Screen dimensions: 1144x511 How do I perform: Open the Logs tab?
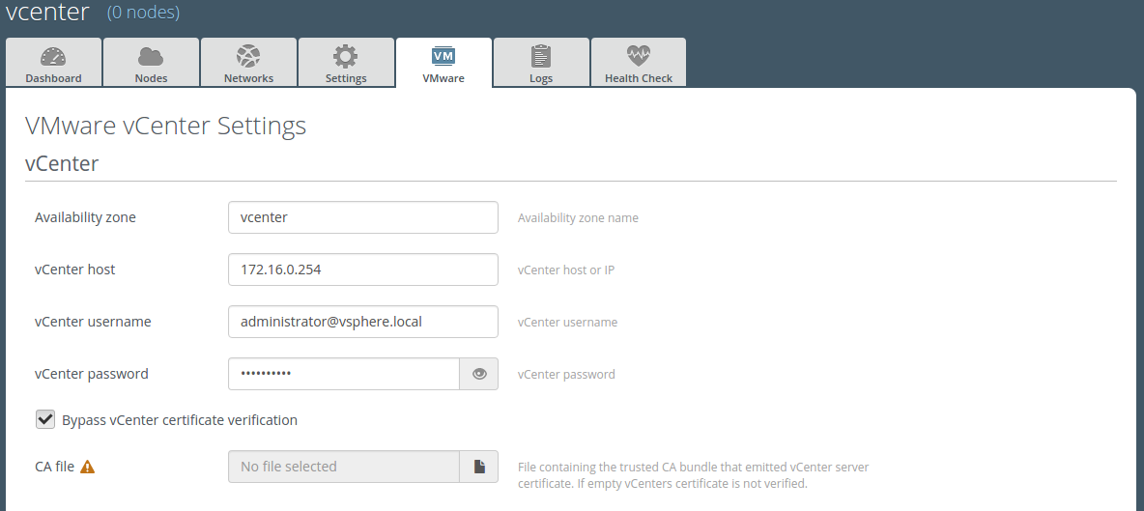coord(541,64)
